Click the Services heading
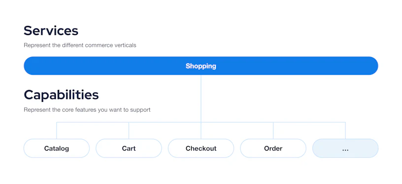The image size is (402, 184). pyautogui.click(x=51, y=31)
